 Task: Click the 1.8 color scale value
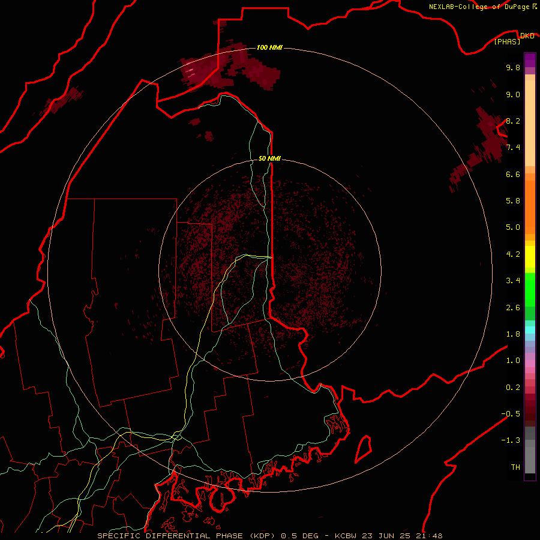[513, 334]
